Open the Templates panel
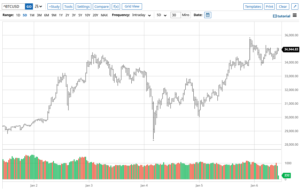This screenshot has height=193, width=303. [x=253, y=6]
